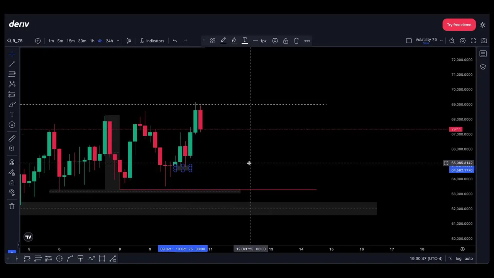Viewport: 494px width, 278px height.
Task: Select the trend line drawing tool
Action: pos(12,64)
